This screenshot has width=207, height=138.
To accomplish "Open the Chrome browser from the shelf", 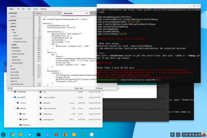I will 12,135.
